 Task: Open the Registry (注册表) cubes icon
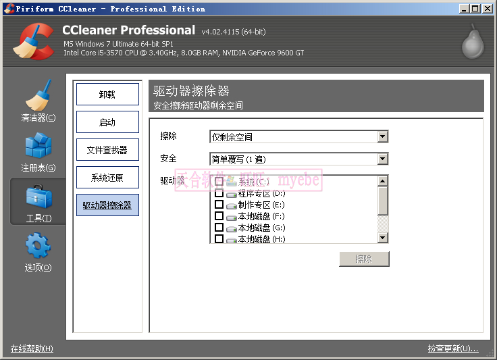38,145
